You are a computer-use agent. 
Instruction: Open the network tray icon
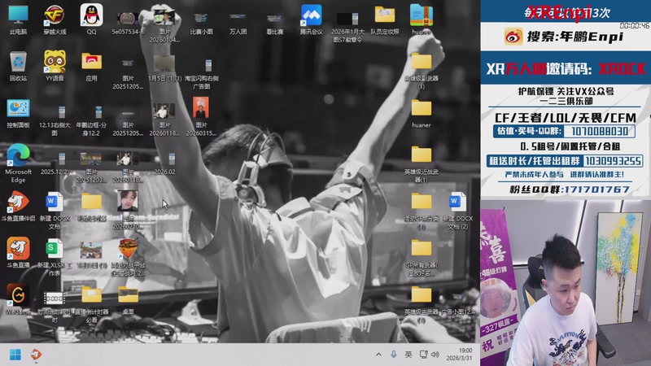(423, 355)
